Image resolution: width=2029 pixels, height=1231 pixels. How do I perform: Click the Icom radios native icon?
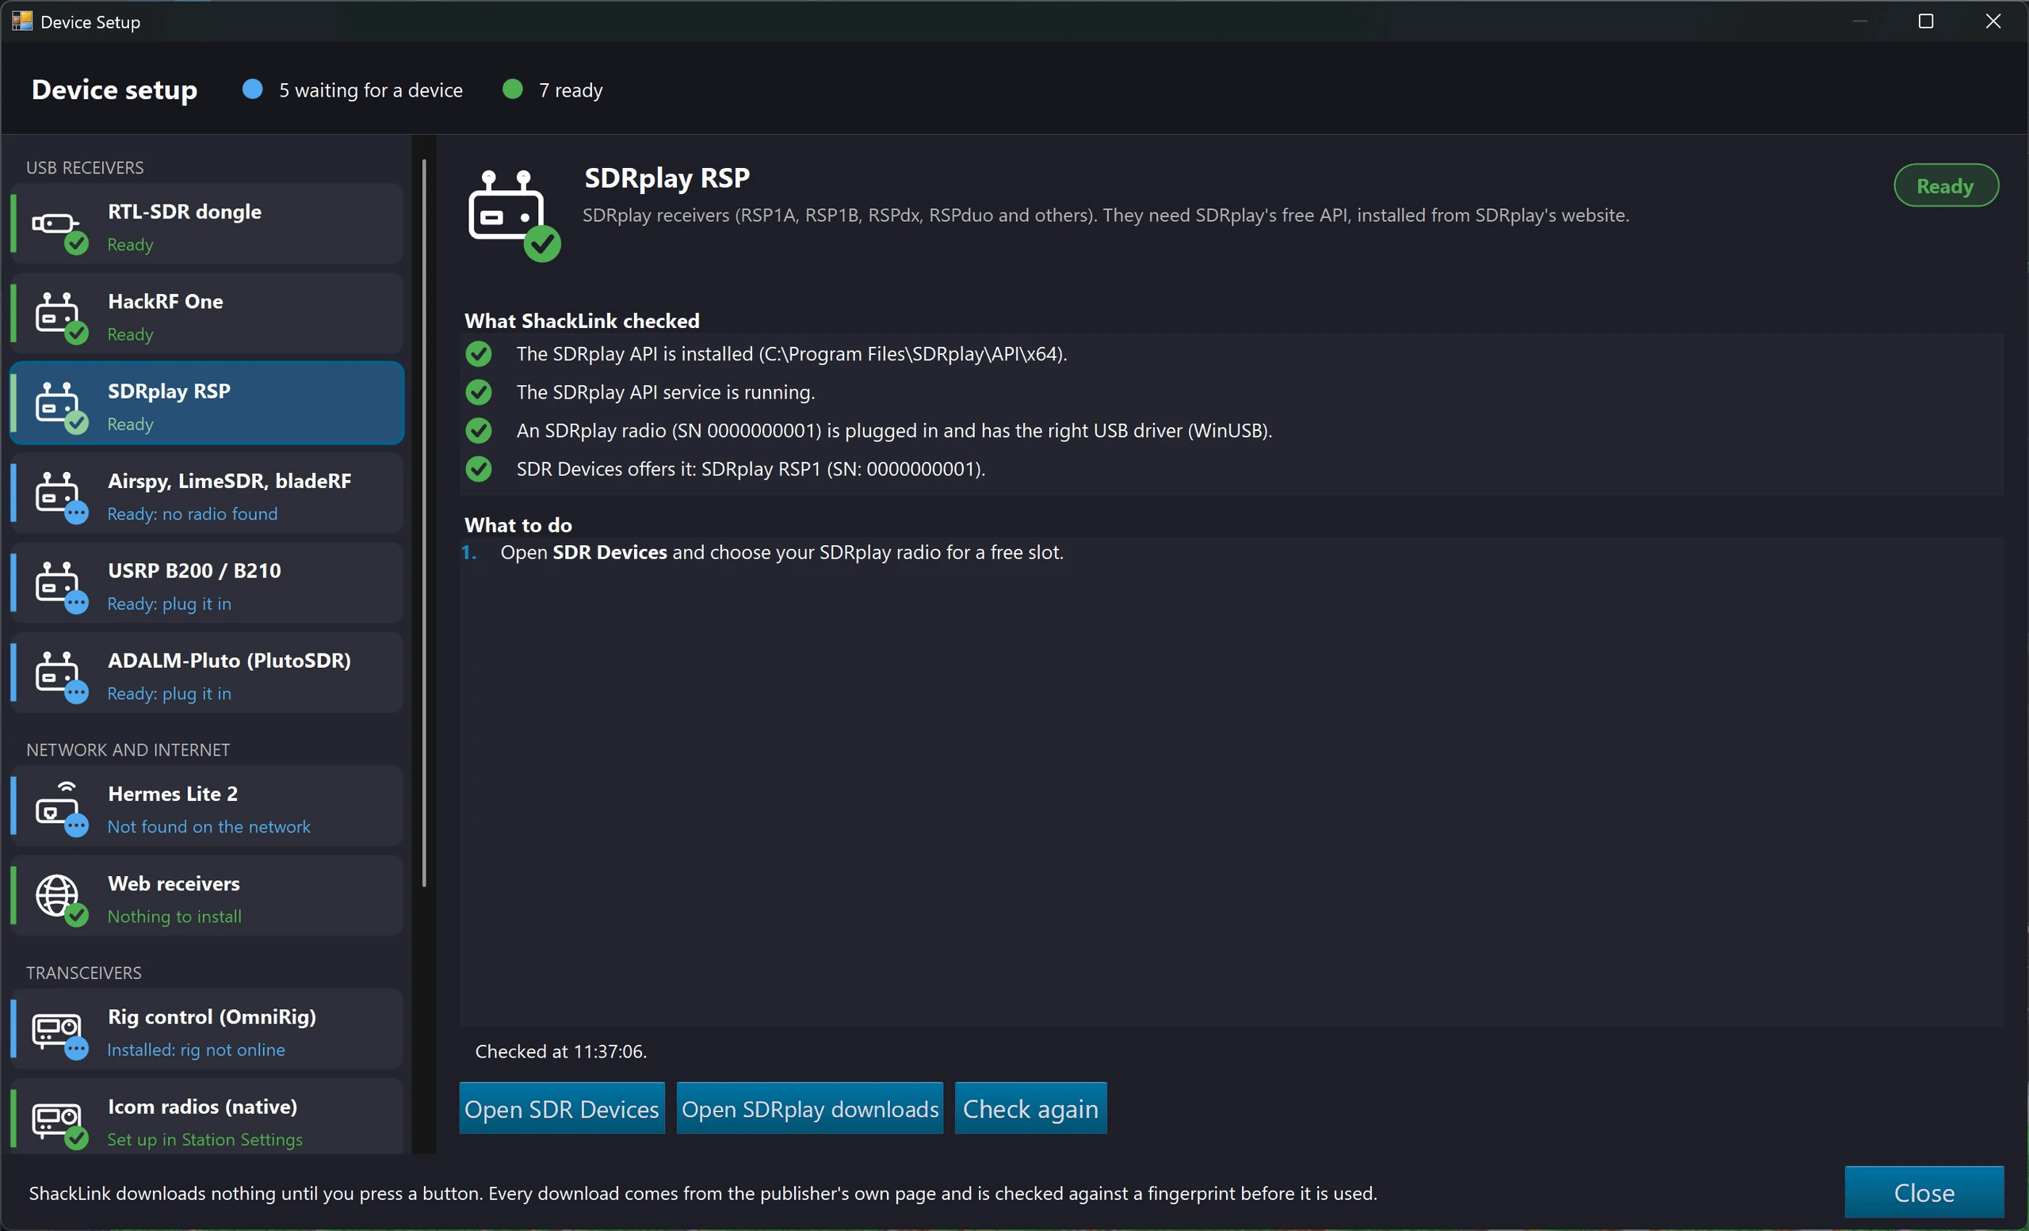point(59,1123)
